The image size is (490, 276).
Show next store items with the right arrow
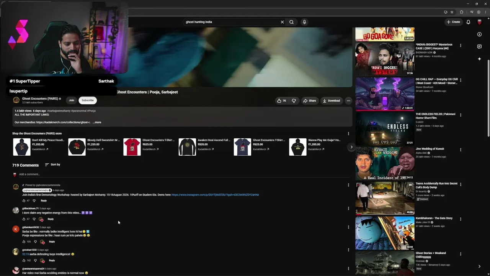point(351,147)
